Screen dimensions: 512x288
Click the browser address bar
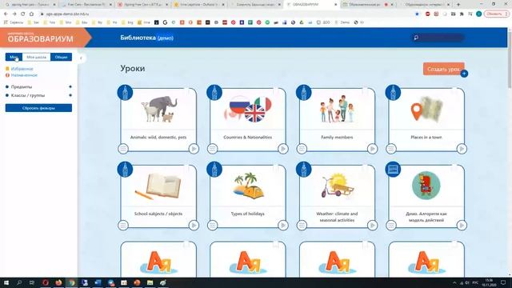pos(226,14)
